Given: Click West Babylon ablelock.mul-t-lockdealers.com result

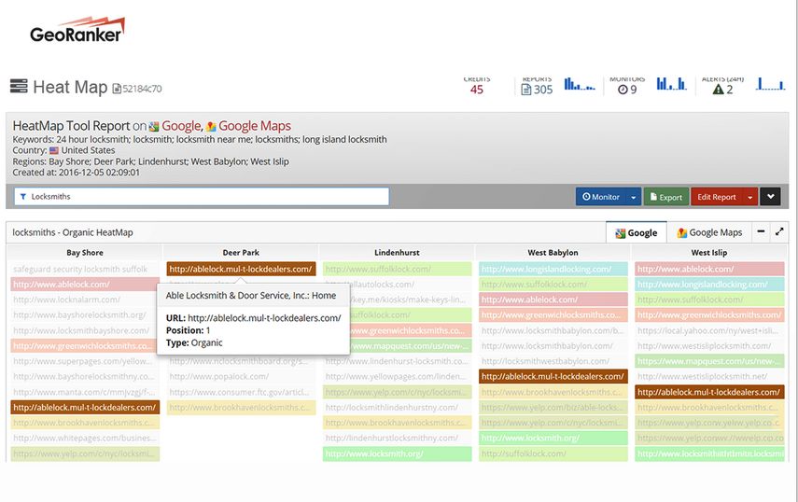Looking at the screenshot, I should [553, 376].
